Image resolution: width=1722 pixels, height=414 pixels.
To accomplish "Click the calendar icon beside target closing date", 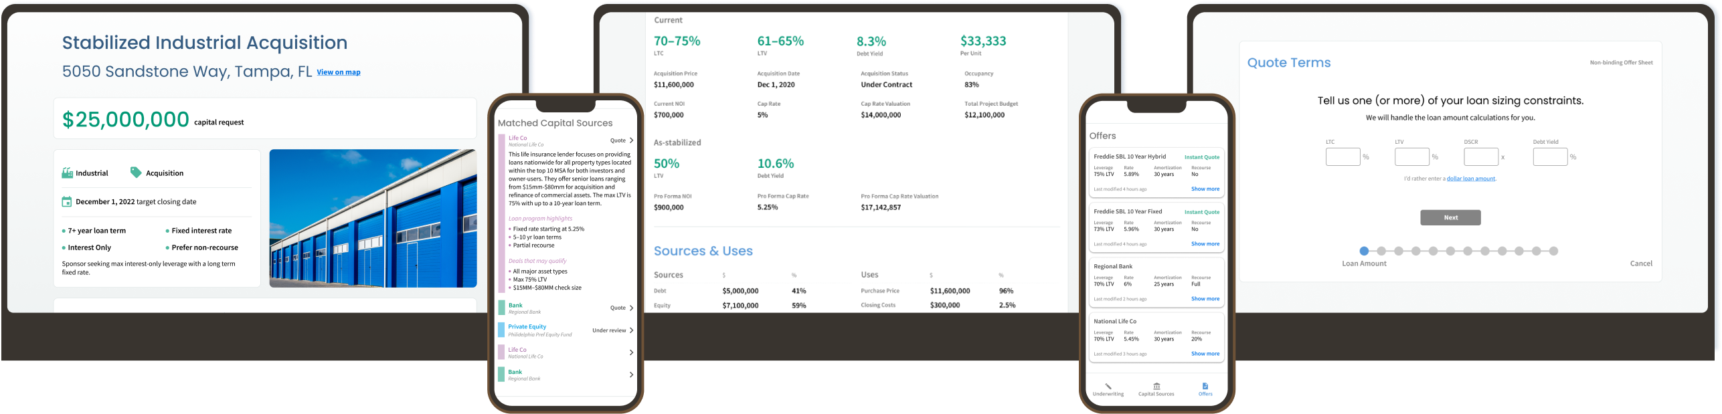I will 67,202.
